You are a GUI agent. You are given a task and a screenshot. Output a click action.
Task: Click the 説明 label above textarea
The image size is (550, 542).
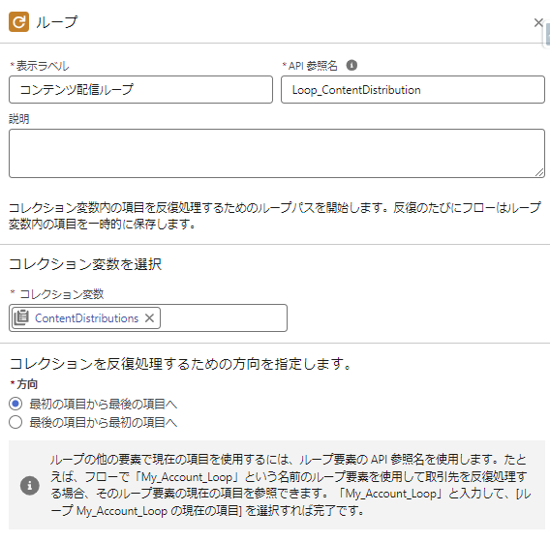point(19,119)
